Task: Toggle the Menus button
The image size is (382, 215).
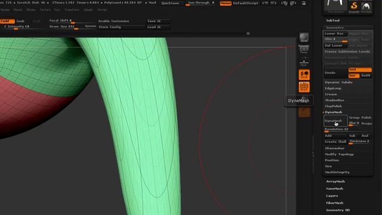Action: [226, 3]
